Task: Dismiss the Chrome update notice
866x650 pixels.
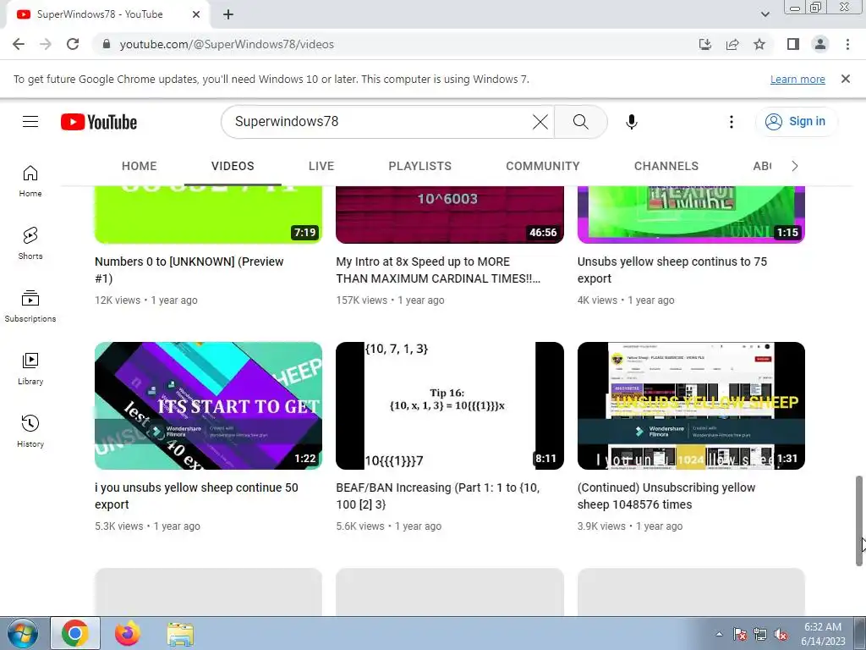Action: 846,79
